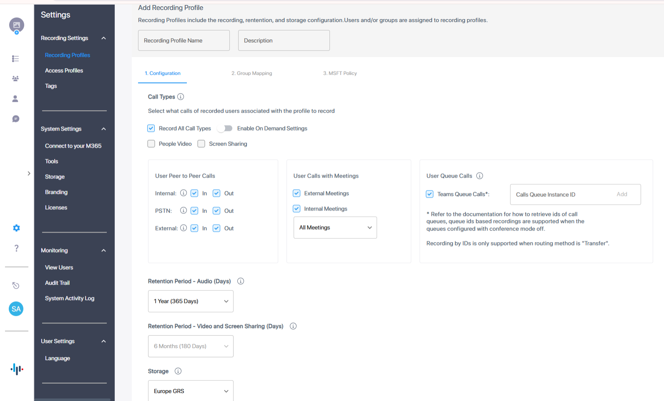This screenshot has height=401, width=664.
Task: Toggle Enable On Demand Settings switch
Action: (225, 128)
